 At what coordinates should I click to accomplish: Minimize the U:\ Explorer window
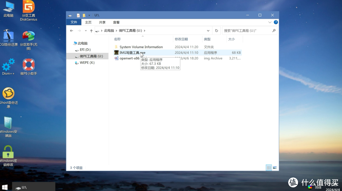tap(248, 15)
